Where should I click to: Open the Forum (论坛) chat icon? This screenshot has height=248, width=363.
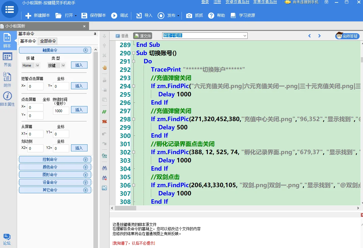click(x=7, y=239)
